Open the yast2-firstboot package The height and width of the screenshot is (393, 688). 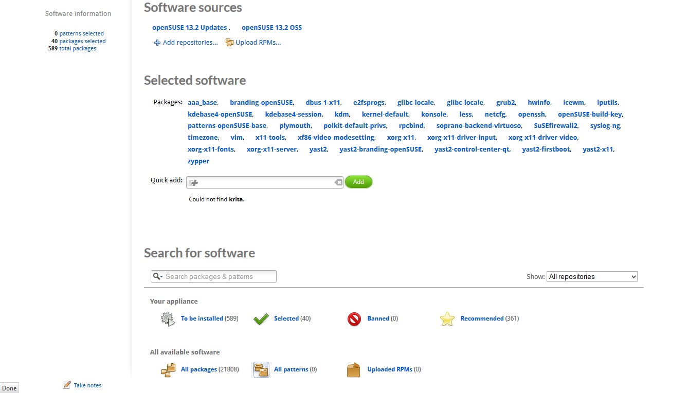(x=546, y=149)
